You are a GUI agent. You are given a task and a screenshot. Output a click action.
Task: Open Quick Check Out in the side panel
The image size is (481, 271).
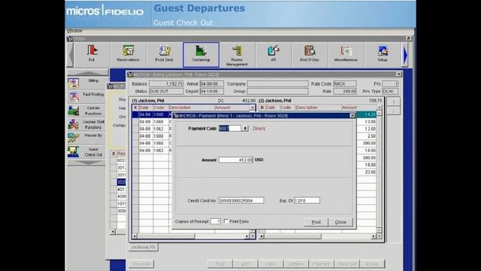(86, 152)
